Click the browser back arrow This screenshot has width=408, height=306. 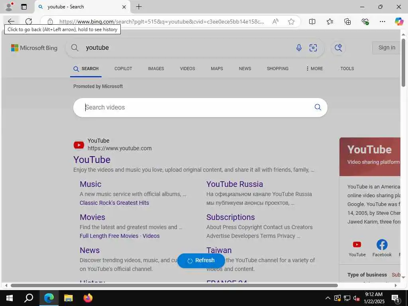click(x=11, y=22)
